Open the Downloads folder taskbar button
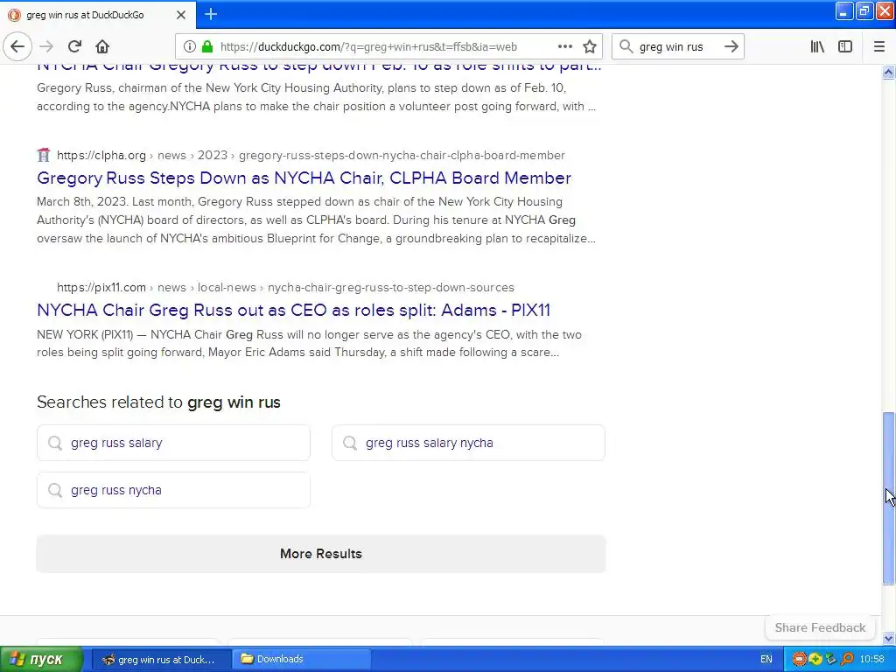Viewport: 896px width, 672px height. tap(301, 660)
